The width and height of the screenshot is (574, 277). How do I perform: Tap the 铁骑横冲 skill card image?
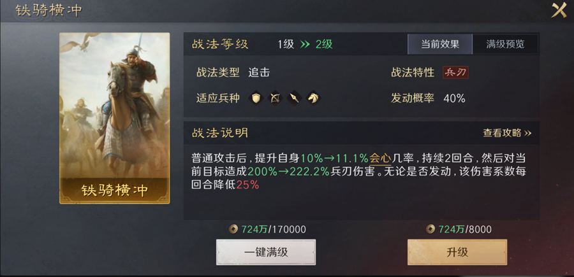coord(115,118)
